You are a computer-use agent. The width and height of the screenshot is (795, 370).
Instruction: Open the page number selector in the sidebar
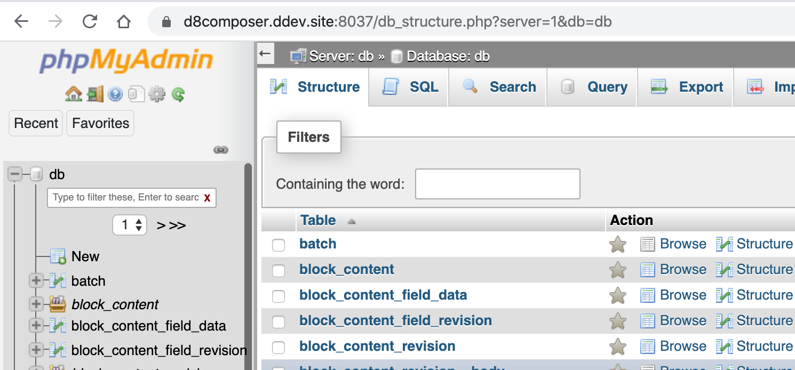pos(129,225)
